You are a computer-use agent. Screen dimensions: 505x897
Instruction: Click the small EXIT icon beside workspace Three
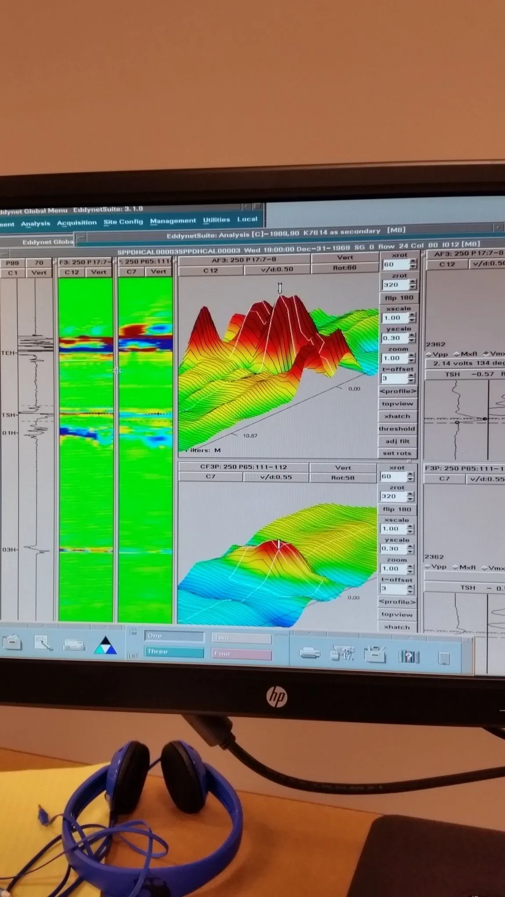point(133,656)
